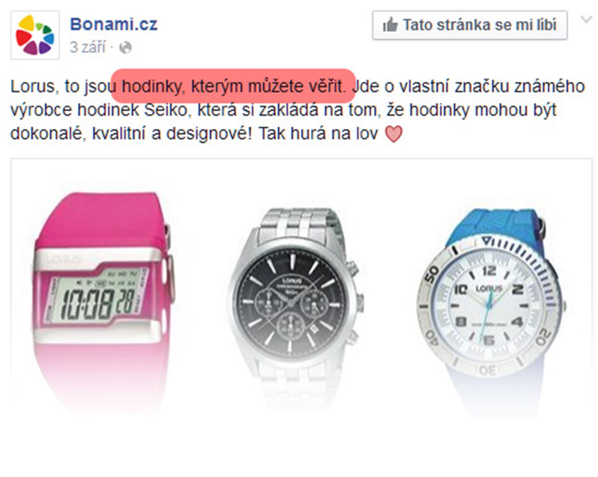
Task: Click the word 'Lorus' starting the post
Action: click(x=34, y=86)
